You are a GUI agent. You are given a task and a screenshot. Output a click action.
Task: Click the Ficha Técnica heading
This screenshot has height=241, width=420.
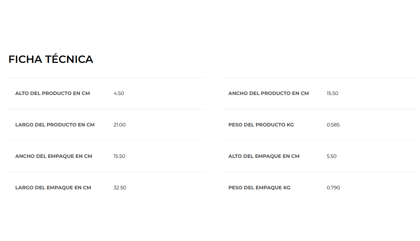pos(51,59)
